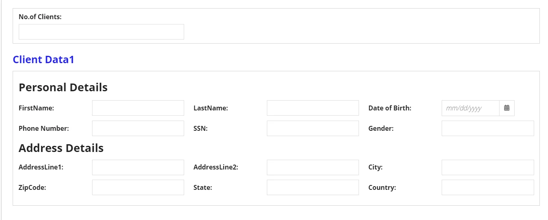548x220 pixels.
Task: Click the SSN input box
Action: (313, 128)
